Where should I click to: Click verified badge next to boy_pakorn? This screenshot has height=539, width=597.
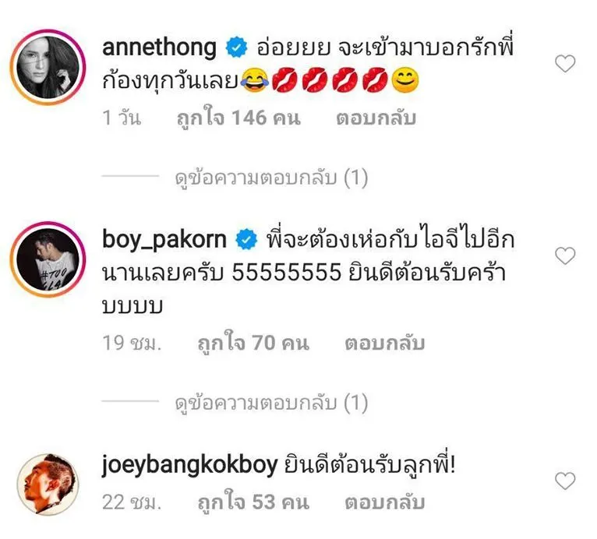point(246,239)
